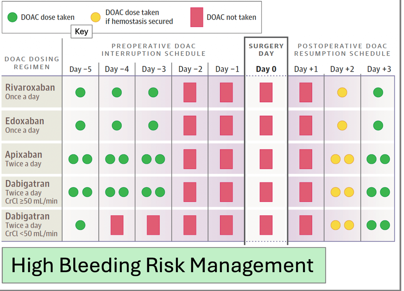Image resolution: width=404 pixels, height=291 pixels.
Task: Click Rivaroxaban surgery day red square
Action: tap(266, 92)
